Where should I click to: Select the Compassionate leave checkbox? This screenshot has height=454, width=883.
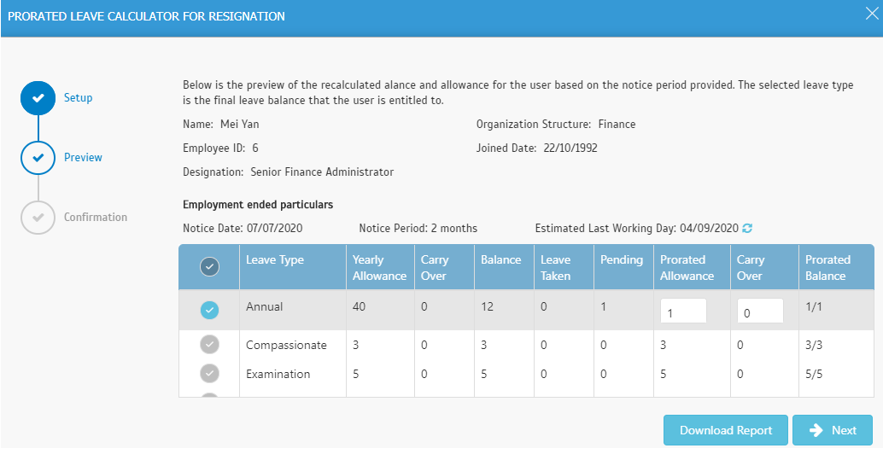pos(209,344)
